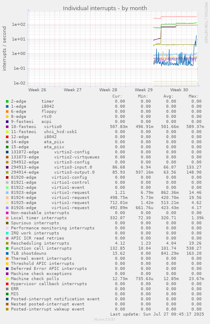The height and width of the screenshot is (324, 210).
Task: Click the Max: column header
Action: [x=194, y=96]
